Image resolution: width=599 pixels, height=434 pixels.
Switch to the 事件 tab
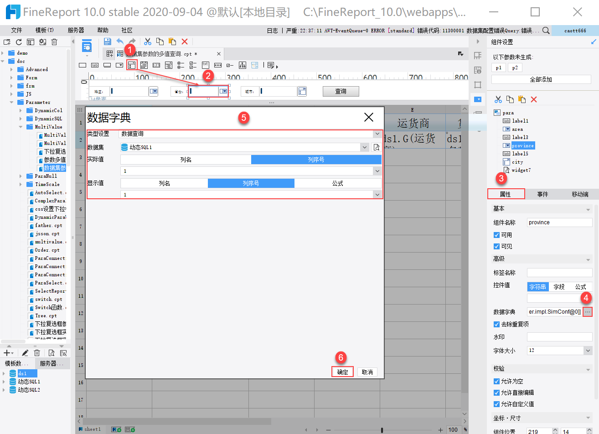tap(542, 194)
